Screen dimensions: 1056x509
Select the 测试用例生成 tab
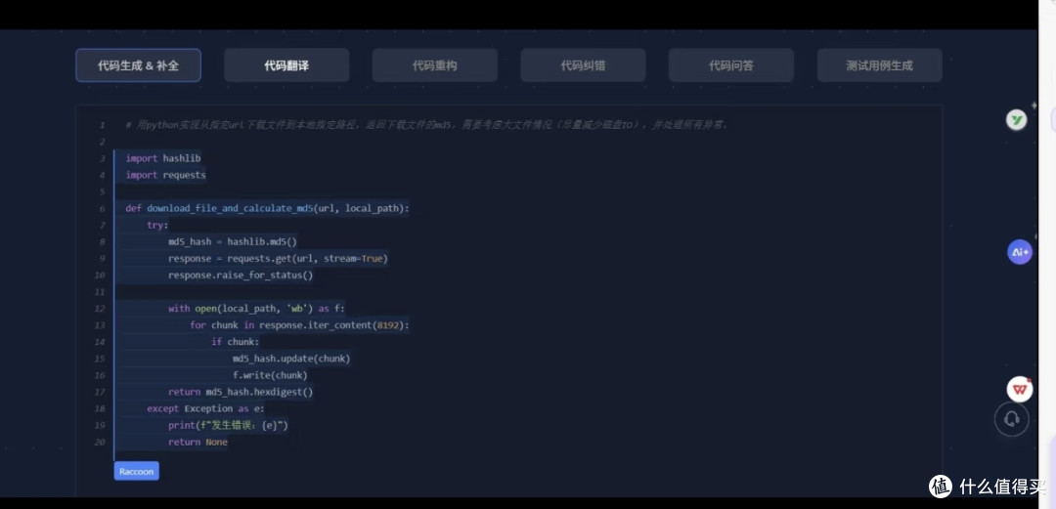pyautogui.click(x=879, y=65)
